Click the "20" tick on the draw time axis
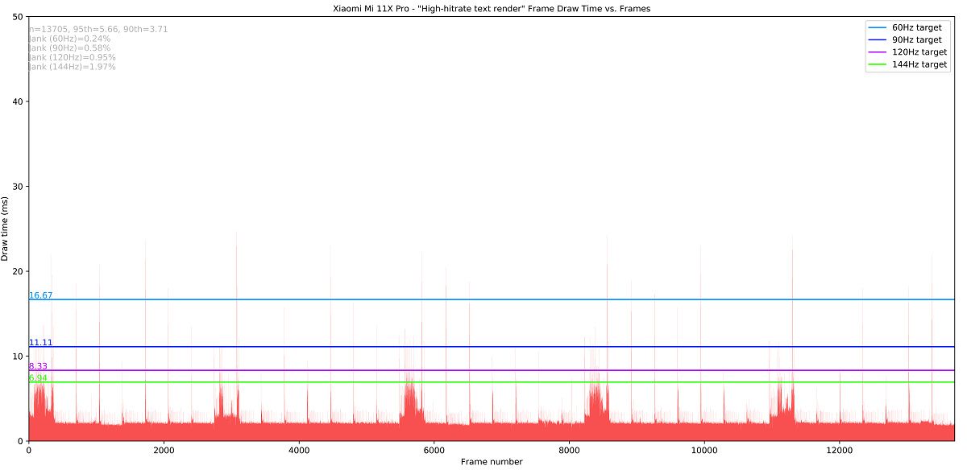Viewport: 967px width, 474px height. click(x=18, y=271)
